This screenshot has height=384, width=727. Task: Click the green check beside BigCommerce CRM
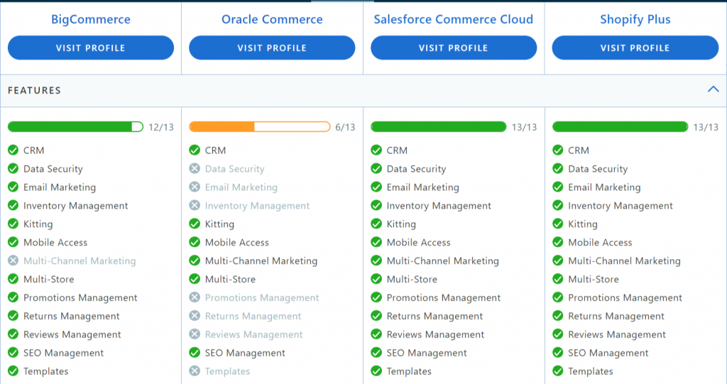pos(13,150)
